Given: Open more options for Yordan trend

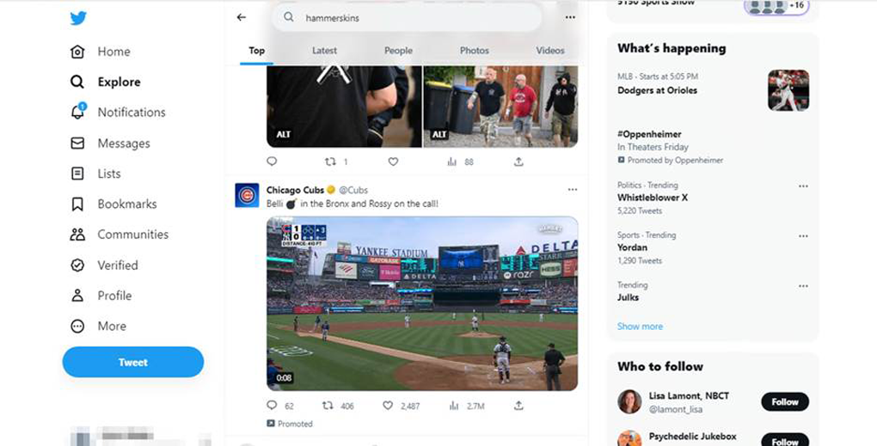Looking at the screenshot, I should coord(803,235).
